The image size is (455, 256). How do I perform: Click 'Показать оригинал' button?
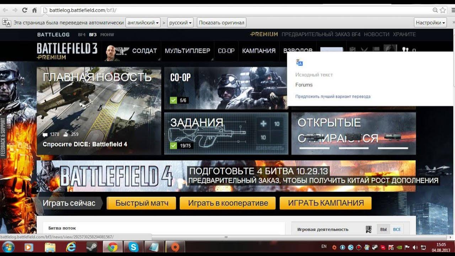(x=221, y=22)
